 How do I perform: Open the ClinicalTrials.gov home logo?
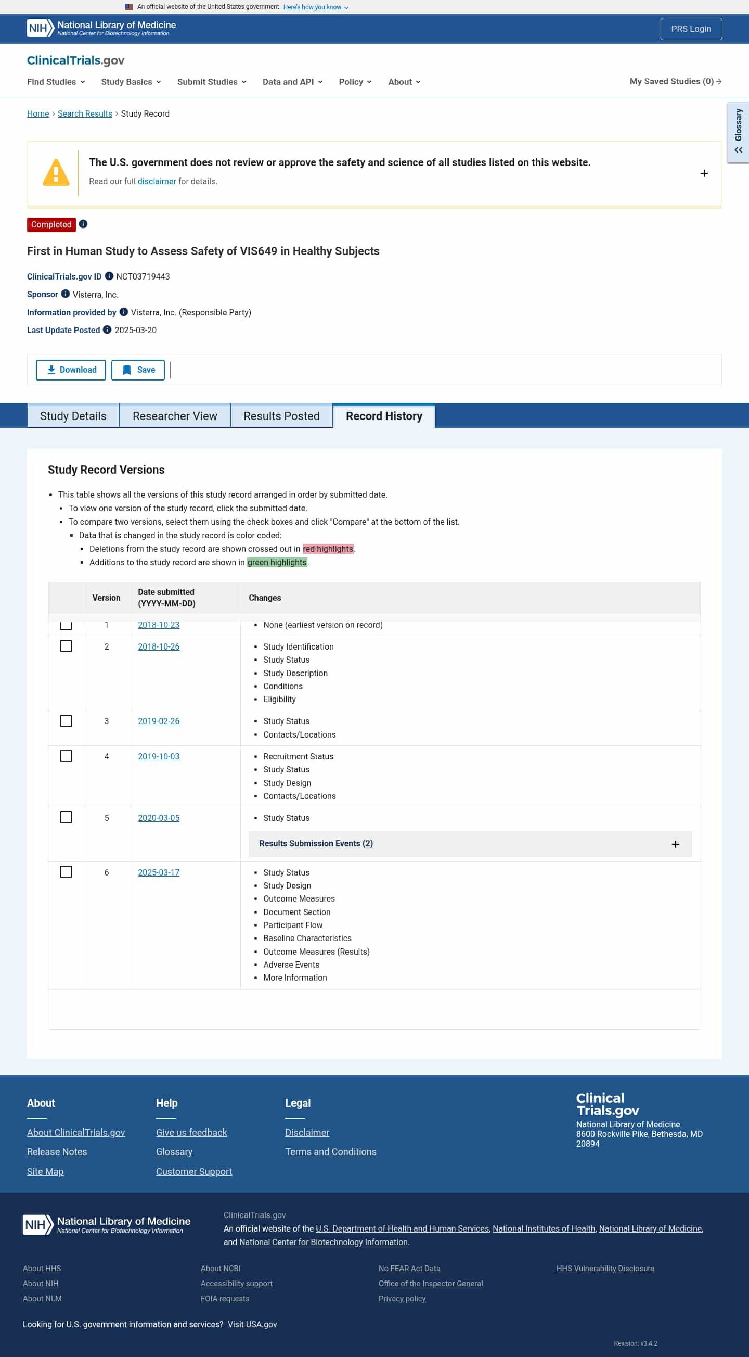coord(76,60)
